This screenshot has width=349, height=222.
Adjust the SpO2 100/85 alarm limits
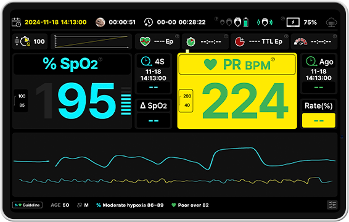coord(21,101)
